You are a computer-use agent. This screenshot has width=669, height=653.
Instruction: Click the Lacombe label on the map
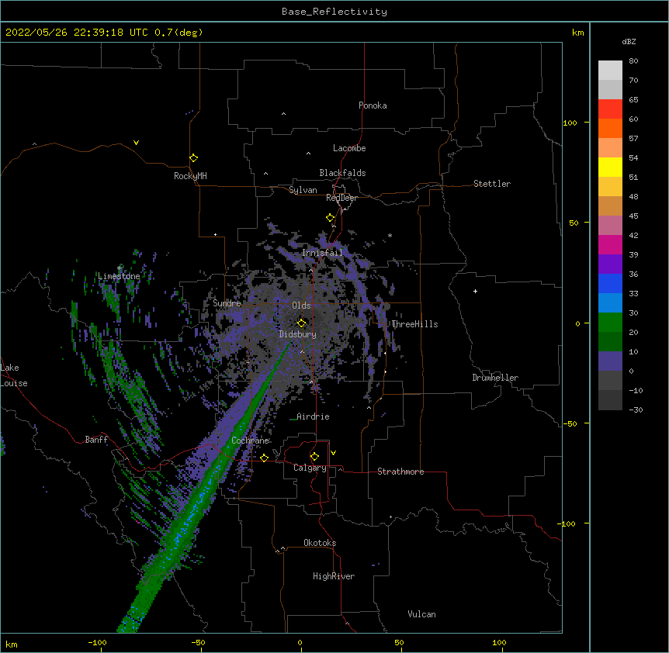349,148
